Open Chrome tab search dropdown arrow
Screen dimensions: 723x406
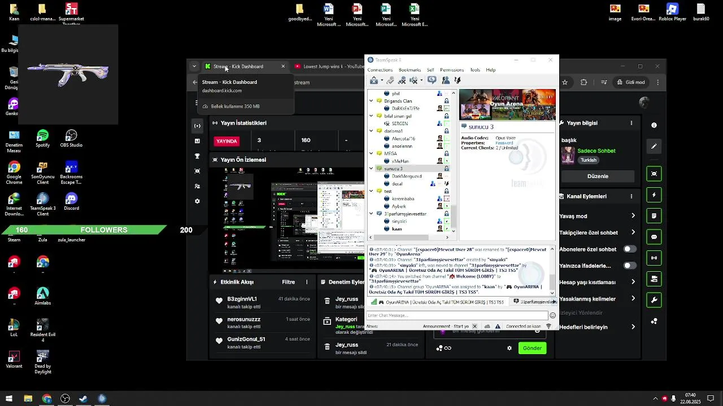pos(194,67)
